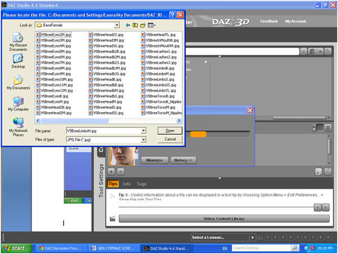Select file V5BreeLimbsM.jpg
The height and width of the screenshot is (254, 338).
click(x=158, y=74)
